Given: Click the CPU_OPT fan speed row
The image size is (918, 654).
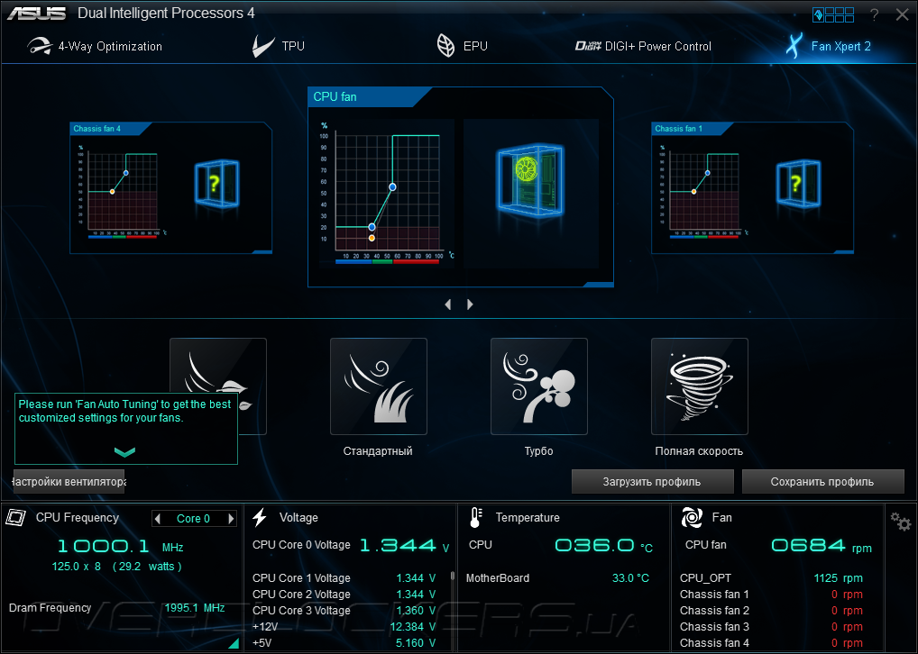Looking at the screenshot, I should (x=771, y=578).
